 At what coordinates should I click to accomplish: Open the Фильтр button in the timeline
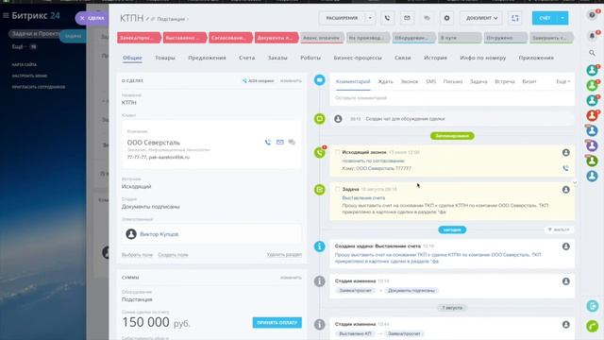559,229
